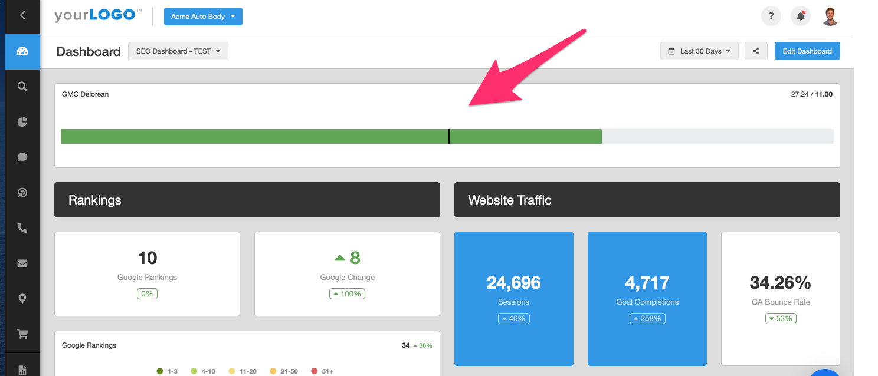Open the report file icon in sidebar
The width and height of the screenshot is (878, 376).
click(x=22, y=370)
